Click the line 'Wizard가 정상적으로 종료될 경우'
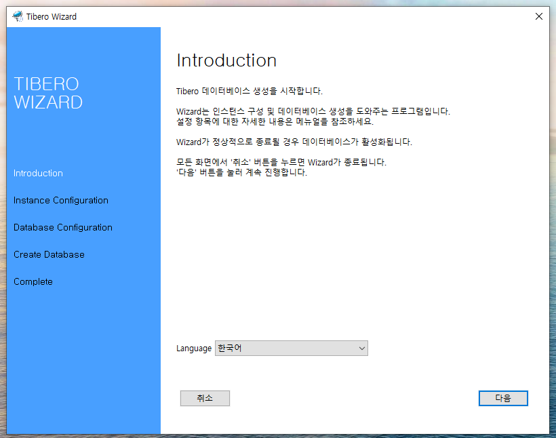The image size is (556, 438). (x=294, y=142)
